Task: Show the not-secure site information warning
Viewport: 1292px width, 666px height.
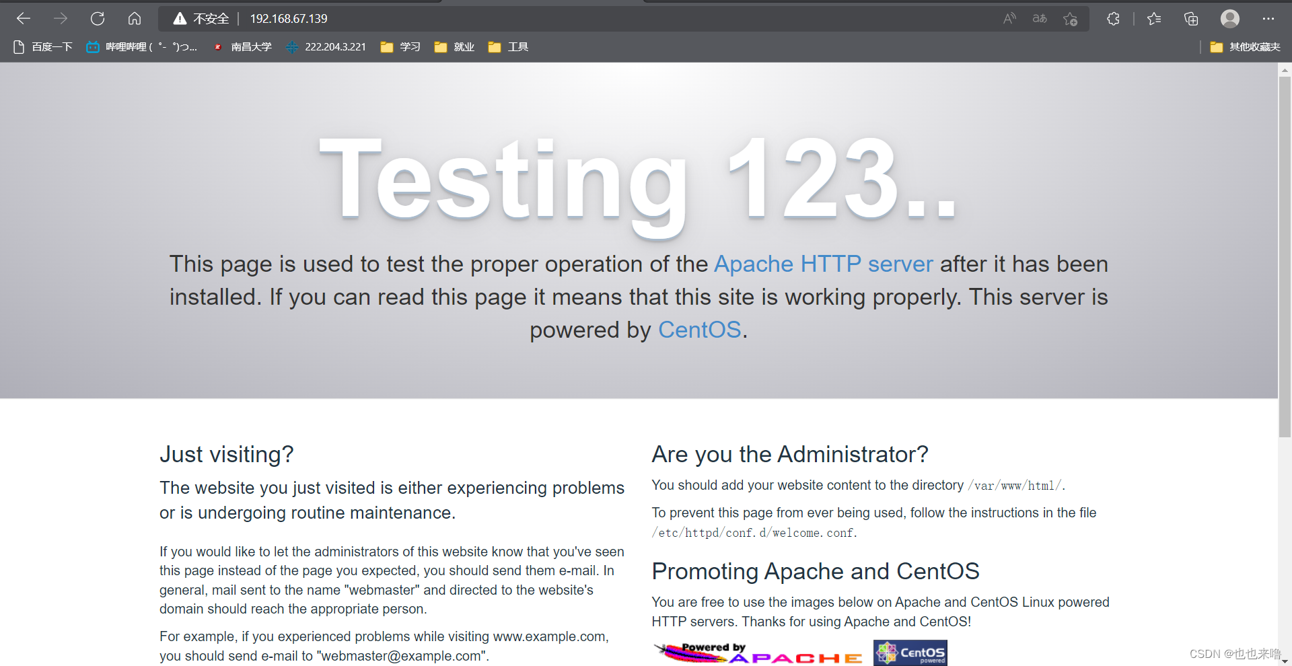Action: 201,19
